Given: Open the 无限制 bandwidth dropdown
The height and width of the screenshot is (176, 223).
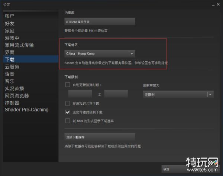Looking at the screenshot, I should coord(178,94).
